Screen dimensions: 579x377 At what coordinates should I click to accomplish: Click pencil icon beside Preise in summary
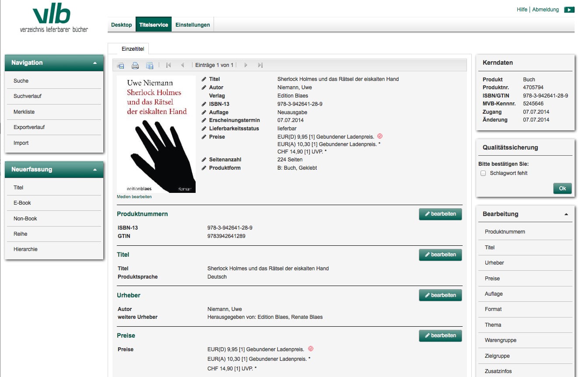pos(204,137)
